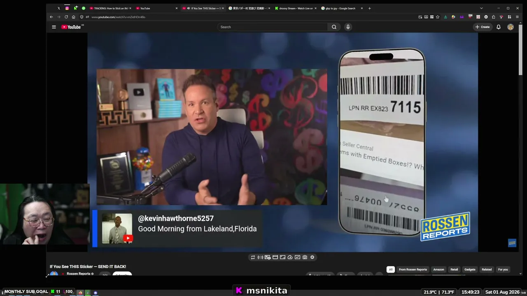
Task: Switch to the 'TRACKING: How to Stick an IMAX' tab
Action: tap(110, 8)
